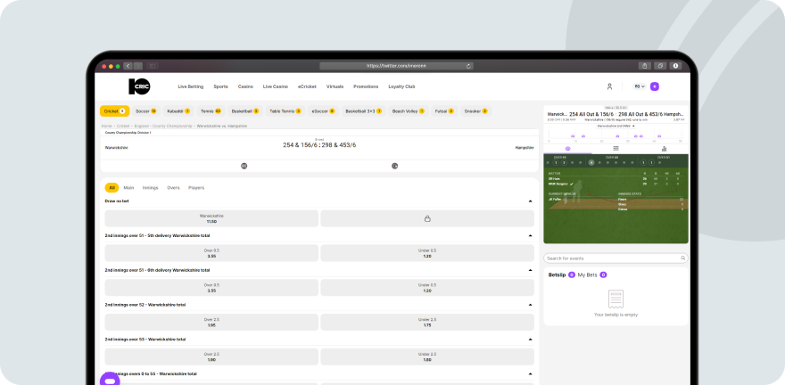Collapse the over 53 Warwickshire total market
This screenshot has width=785, height=385.
530,339
